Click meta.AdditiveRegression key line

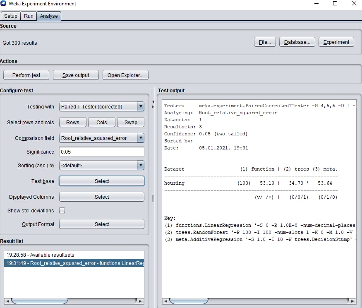pyautogui.click(x=260, y=239)
